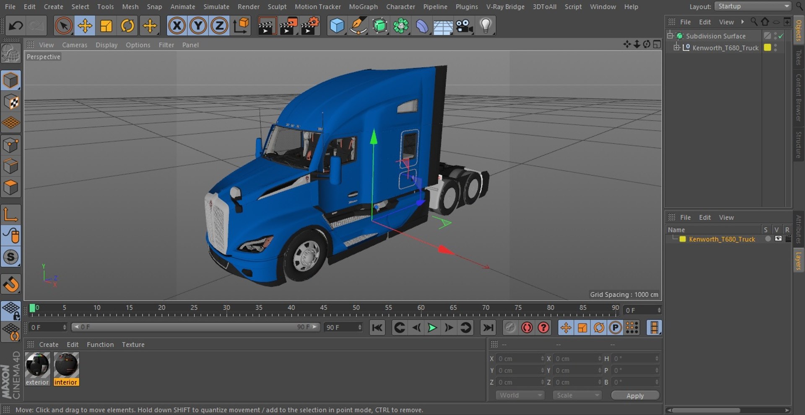Select the Live Selection tool
Image resolution: width=805 pixels, height=415 pixels.
[x=63, y=26]
